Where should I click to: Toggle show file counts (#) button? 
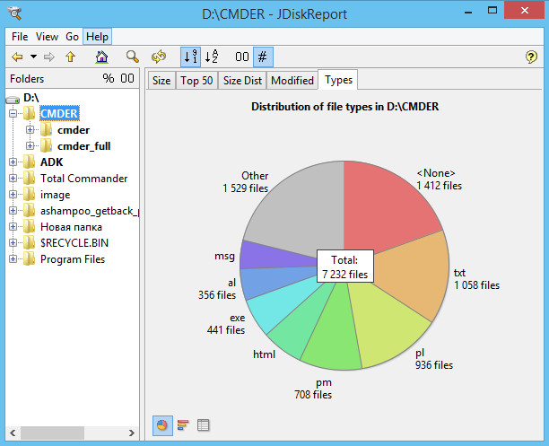tap(263, 57)
